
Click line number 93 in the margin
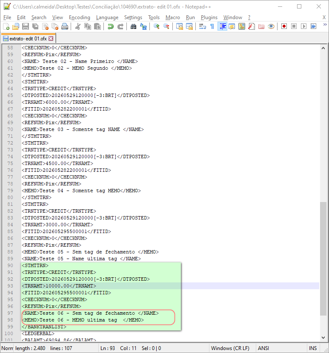(x=10, y=286)
